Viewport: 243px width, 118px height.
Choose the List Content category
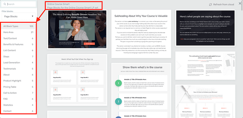[x=18, y=50]
